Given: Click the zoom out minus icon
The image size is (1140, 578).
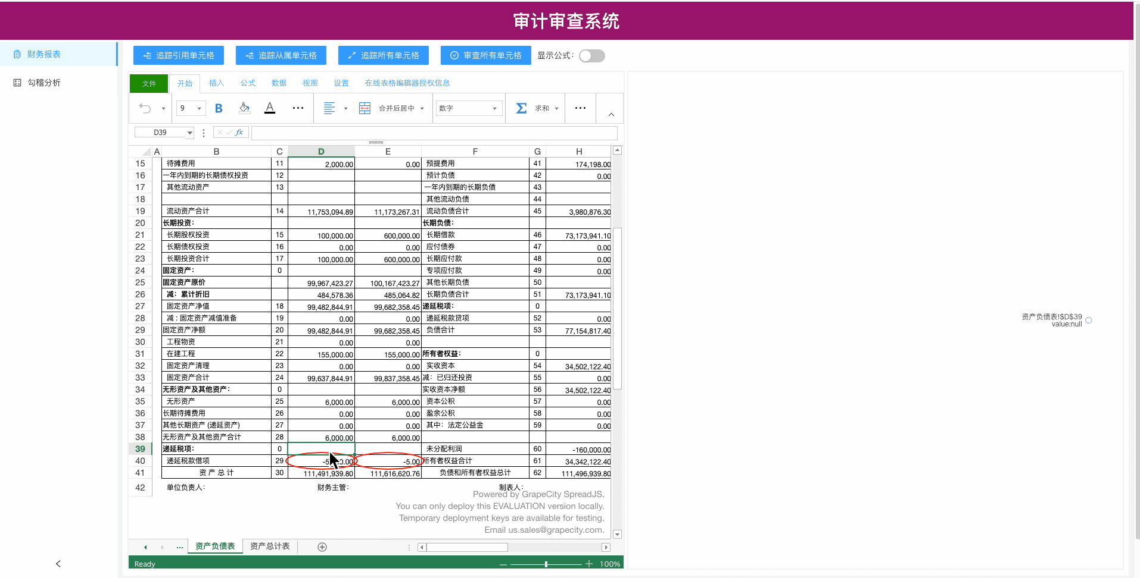Looking at the screenshot, I should coord(503,564).
